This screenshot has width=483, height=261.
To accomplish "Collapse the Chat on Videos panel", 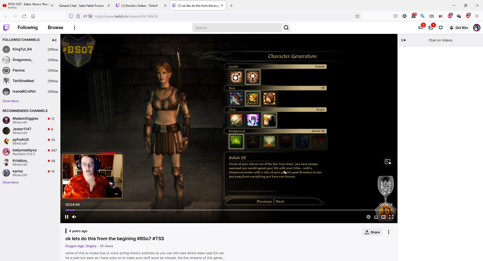I will point(404,40).
